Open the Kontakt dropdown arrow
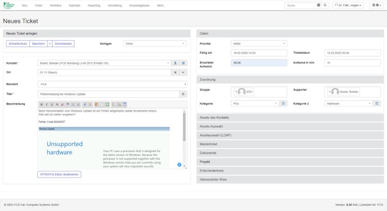The width and height of the screenshot is (387, 211). point(168,63)
